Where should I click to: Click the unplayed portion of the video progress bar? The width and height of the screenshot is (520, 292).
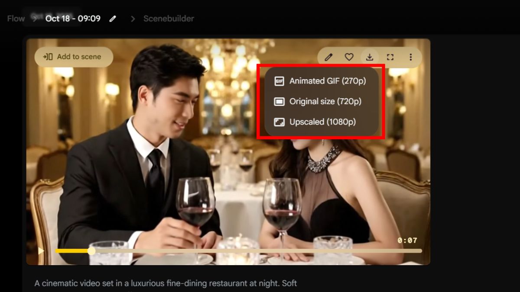(260, 251)
